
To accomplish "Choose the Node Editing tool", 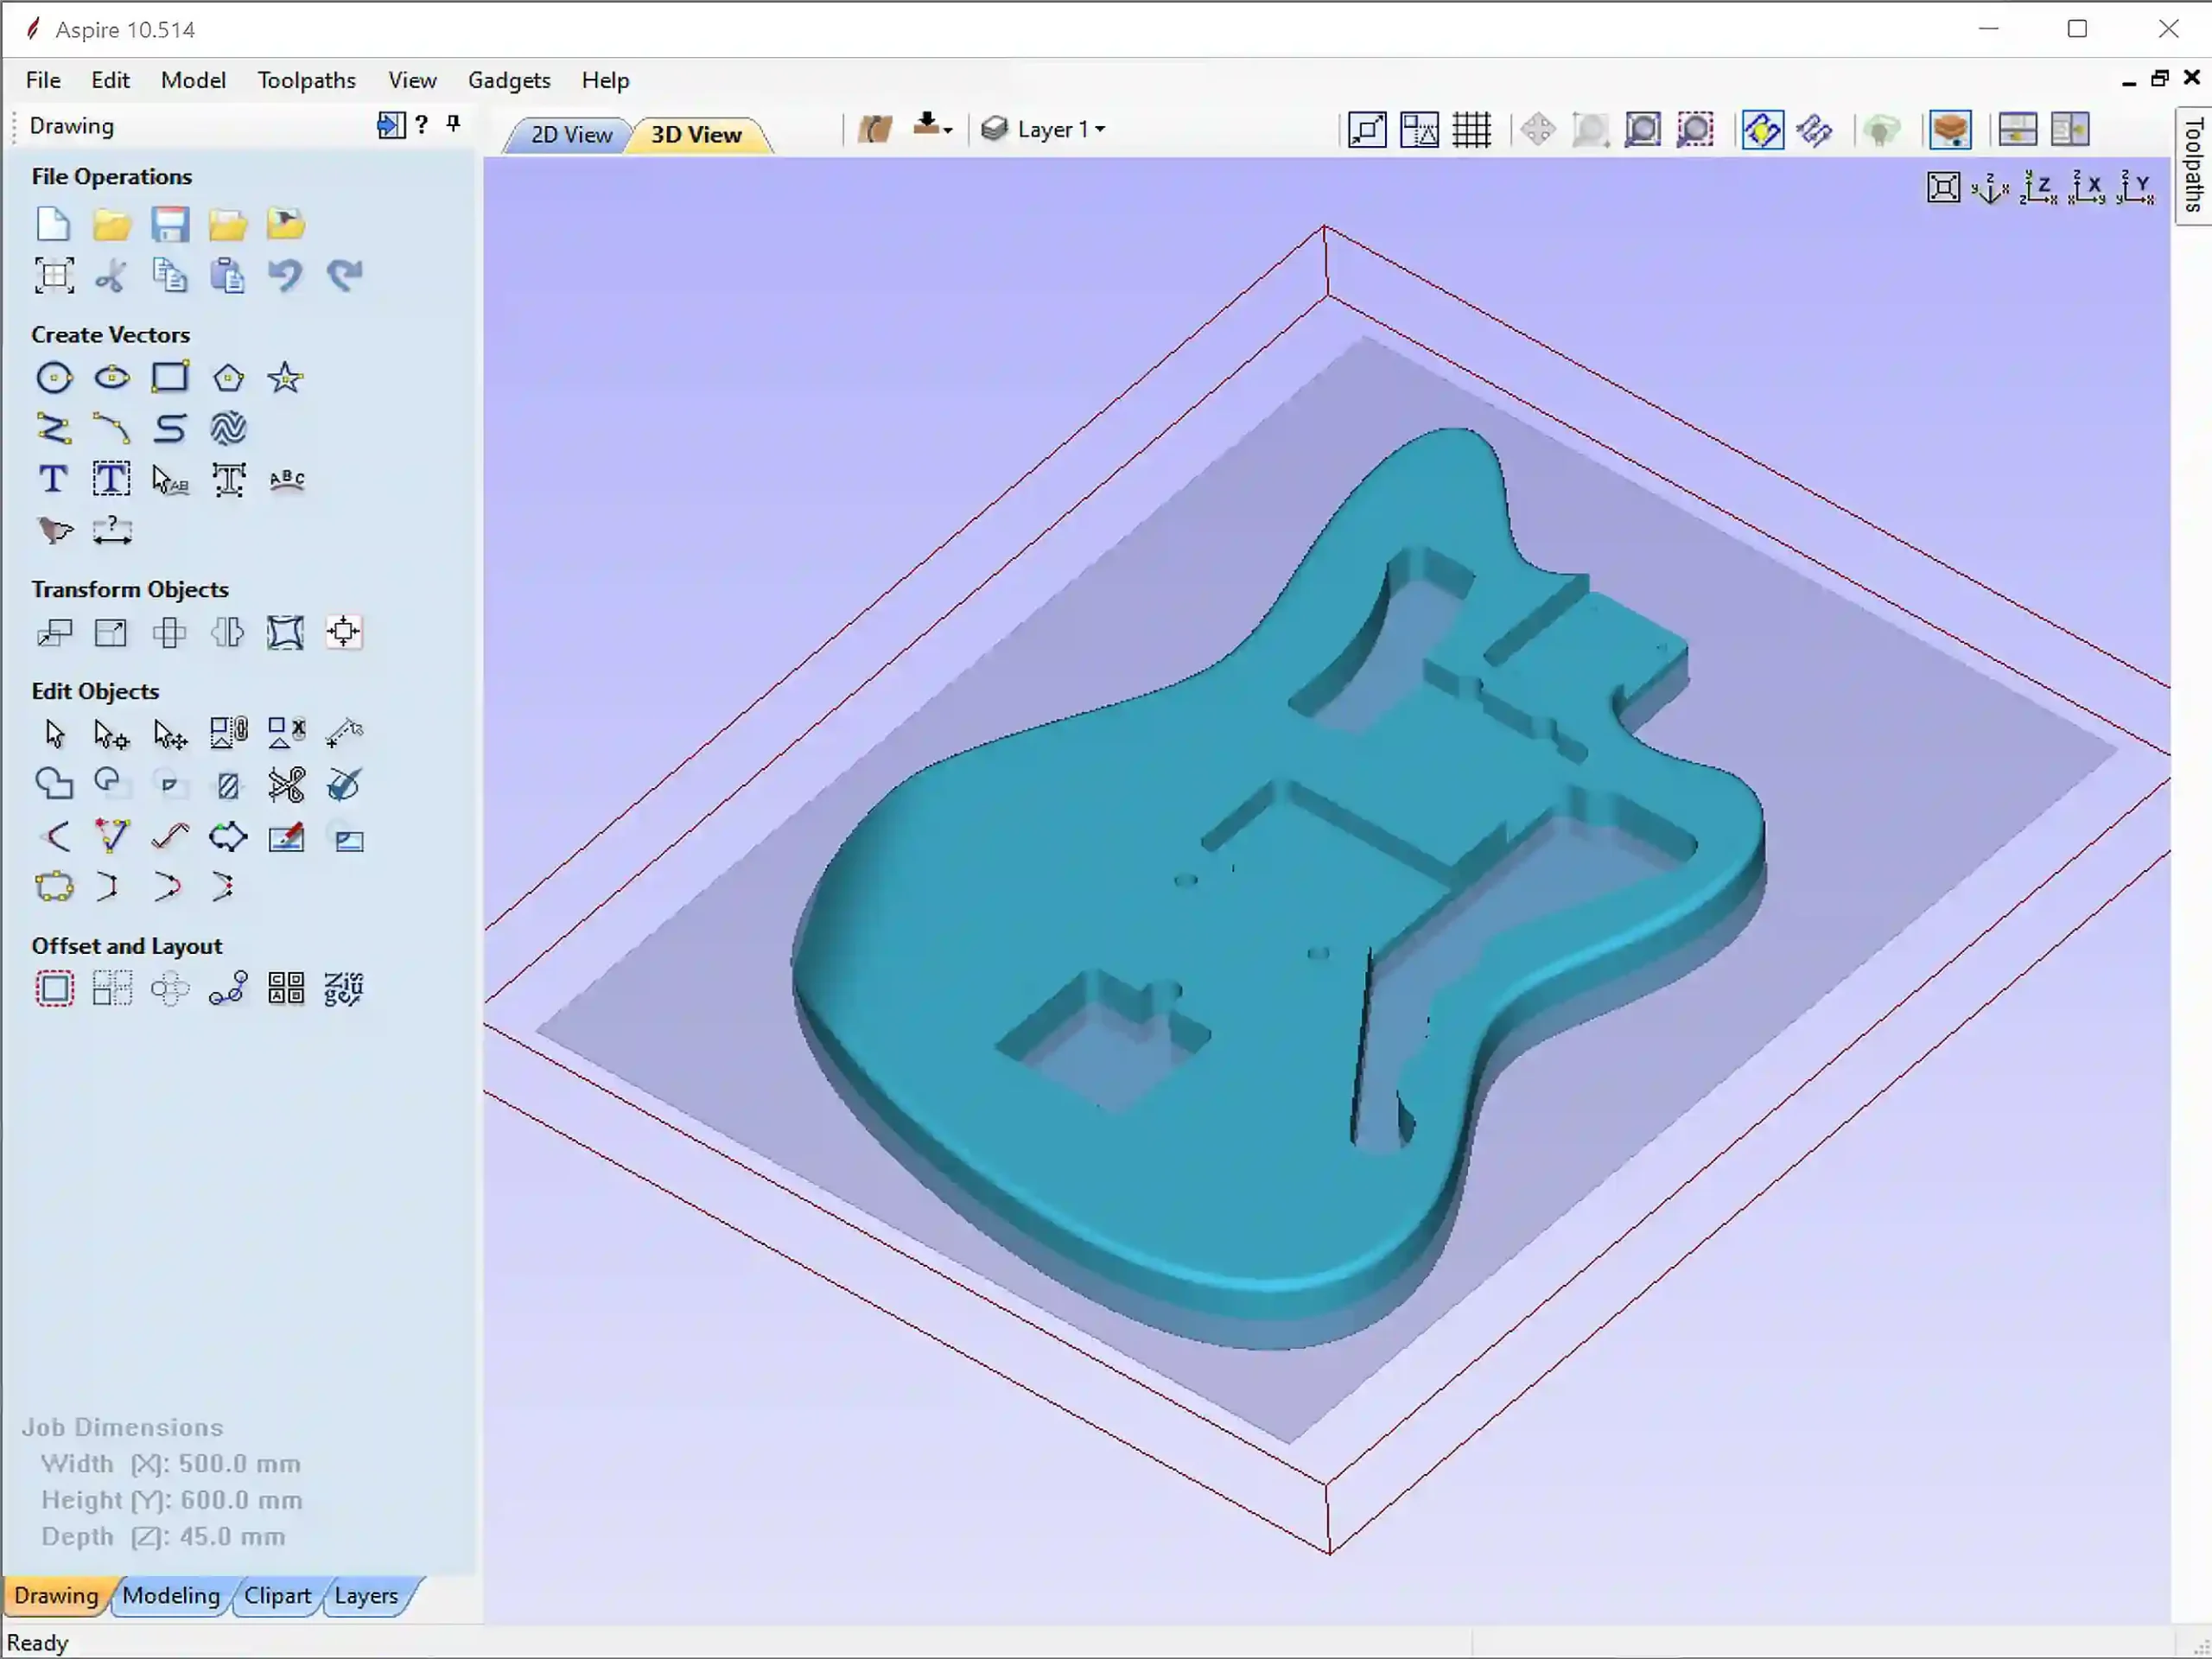I will coord(111,734).
